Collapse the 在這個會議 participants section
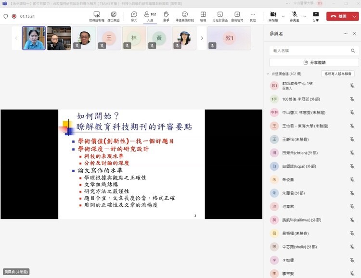The image size is (361, 278). [268, 74]
